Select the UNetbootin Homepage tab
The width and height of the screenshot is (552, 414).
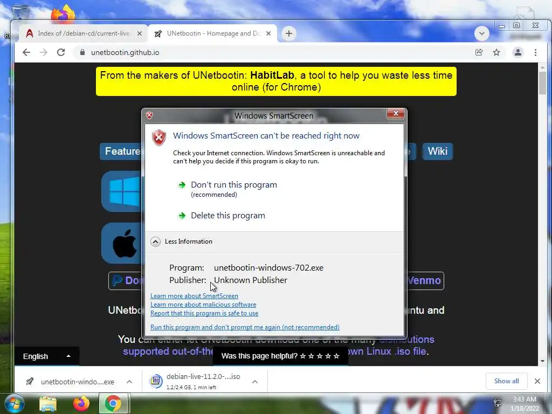point(212,33)
